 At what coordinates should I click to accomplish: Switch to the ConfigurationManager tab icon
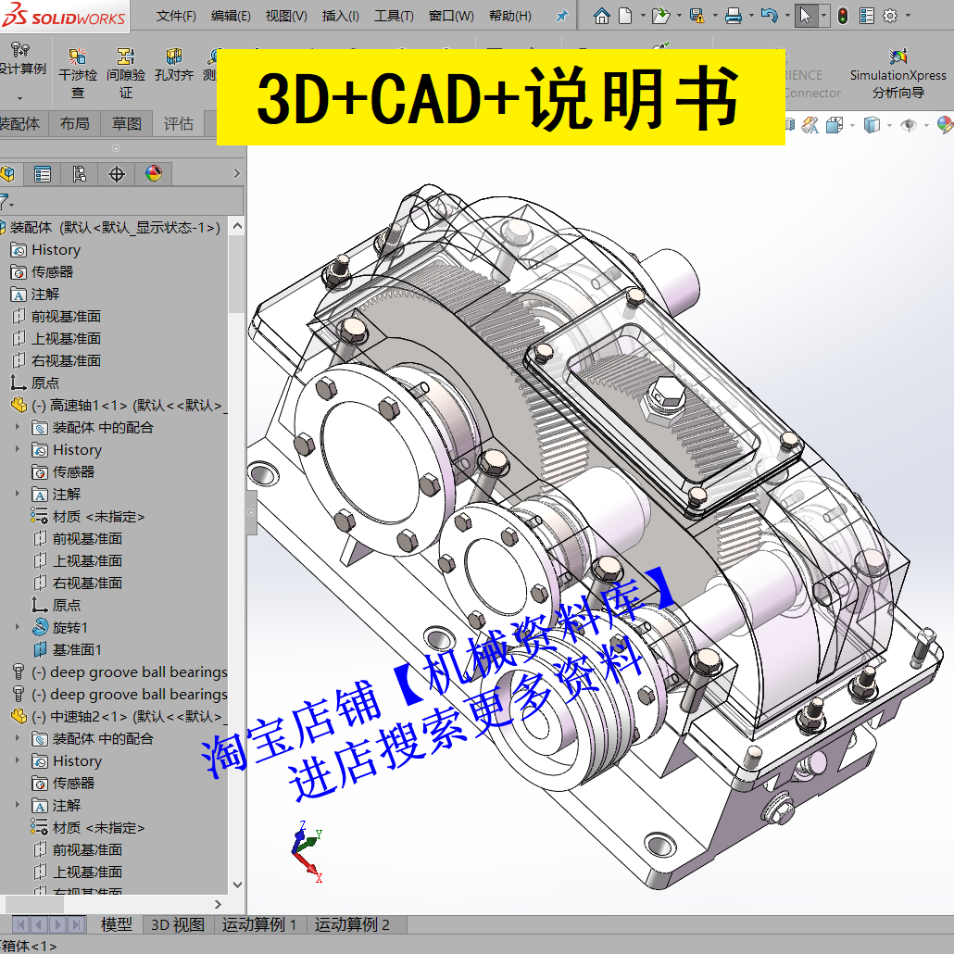[x=80, y=173]
